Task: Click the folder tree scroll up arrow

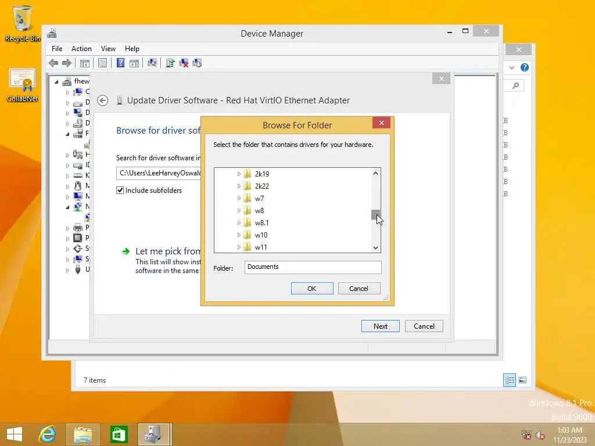Action: pyautogui.click(x=376, y=173)
